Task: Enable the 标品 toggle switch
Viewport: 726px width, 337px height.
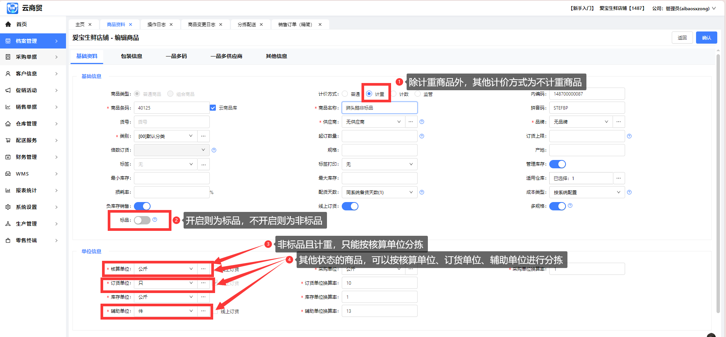Action: [x=142, y=220]
